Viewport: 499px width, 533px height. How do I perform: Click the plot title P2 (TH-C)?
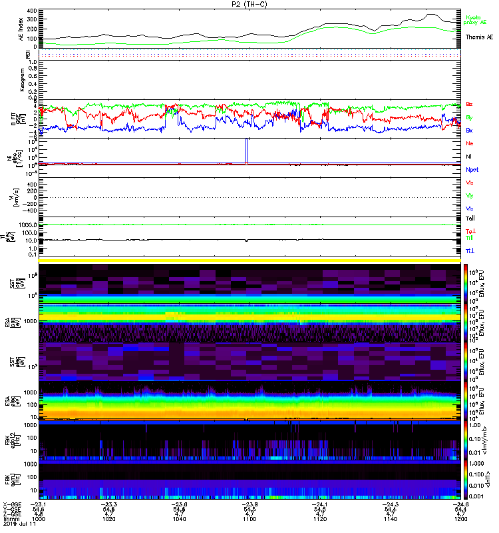coord(249,4)
